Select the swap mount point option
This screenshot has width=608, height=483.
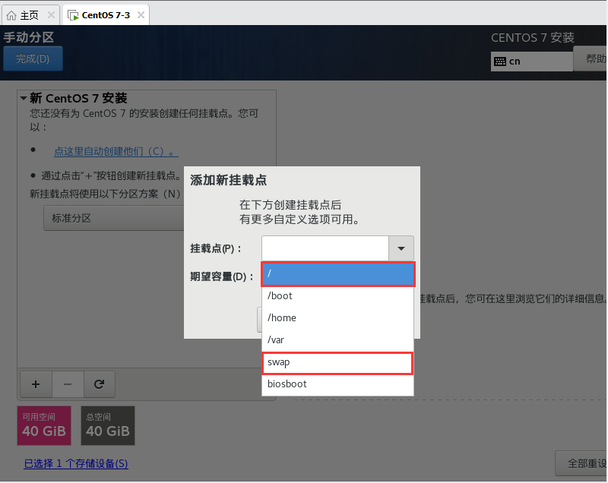337,363
